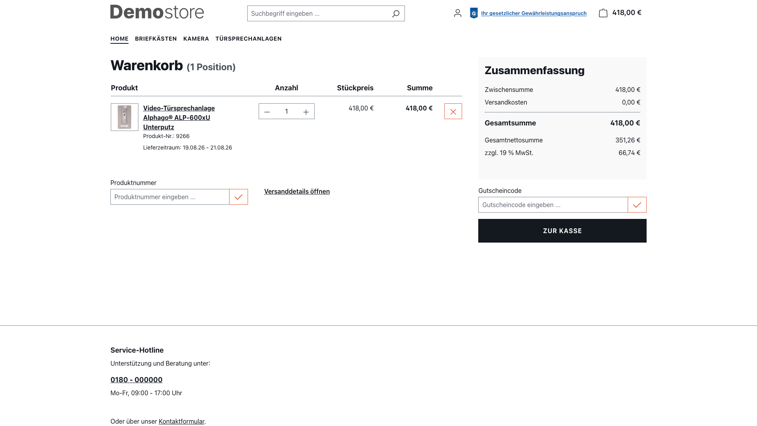Open the Gewährleistungsanspruch link
The width and height of the screenshot is (757, 426).
(x=534, y=13)
